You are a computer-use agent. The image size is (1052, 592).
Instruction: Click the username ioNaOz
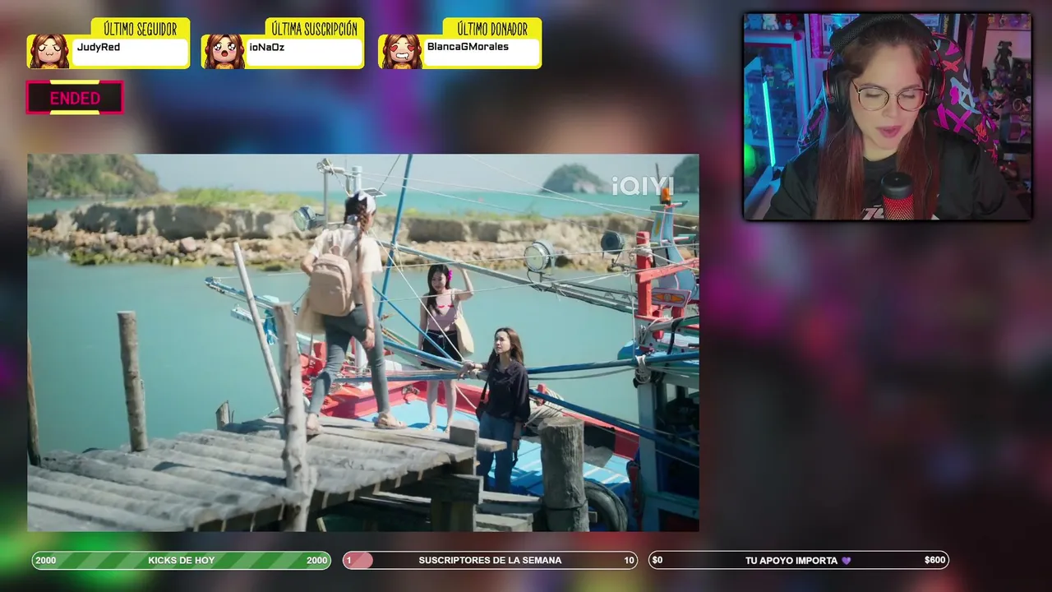(x=267, y=48)
